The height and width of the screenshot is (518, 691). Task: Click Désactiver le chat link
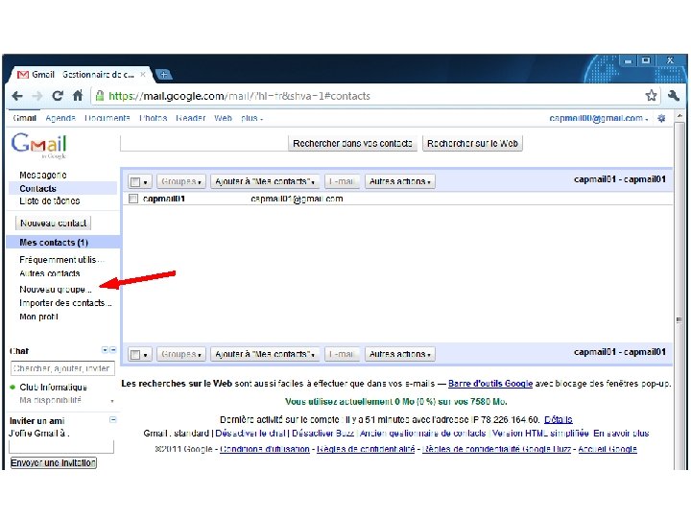point(250,434)
